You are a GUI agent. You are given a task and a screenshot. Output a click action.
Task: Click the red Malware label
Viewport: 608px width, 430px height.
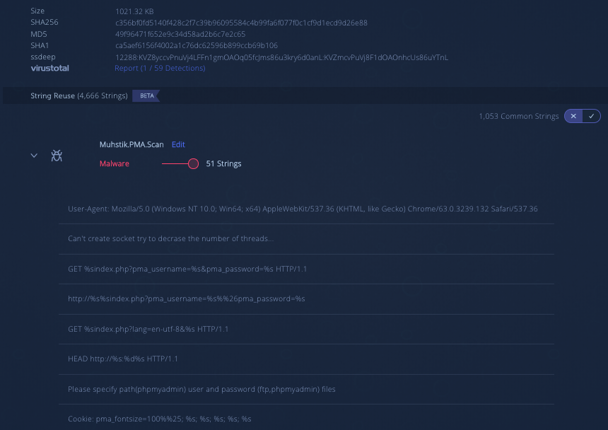[115, 163]
